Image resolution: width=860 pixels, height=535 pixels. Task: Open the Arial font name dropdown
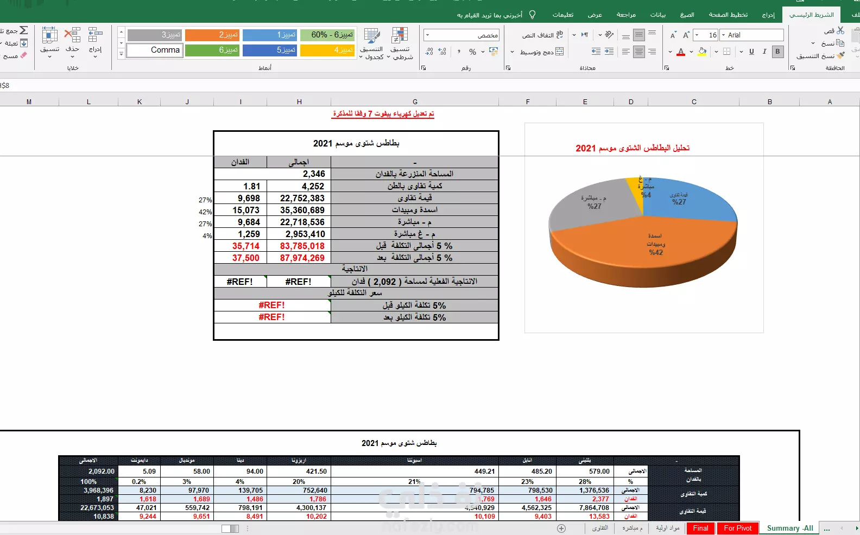click(723, 35)
